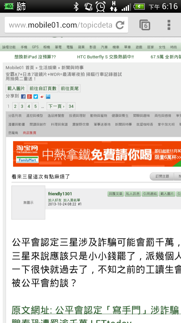
Task: Share the topic to Twitter
Action: (x=36, y=97)
